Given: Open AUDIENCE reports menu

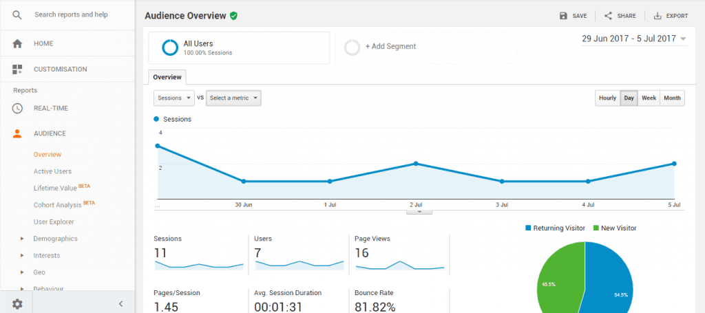Looking at the screenshot, I should (50, 133).
